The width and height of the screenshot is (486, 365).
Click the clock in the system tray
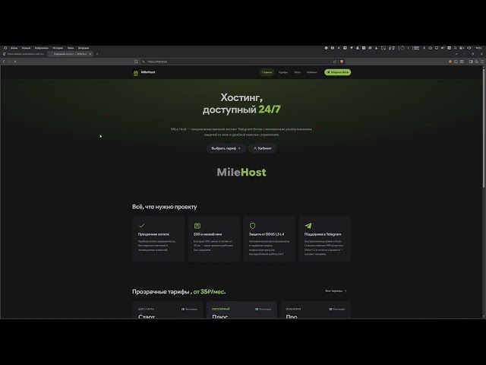(478, 48)
